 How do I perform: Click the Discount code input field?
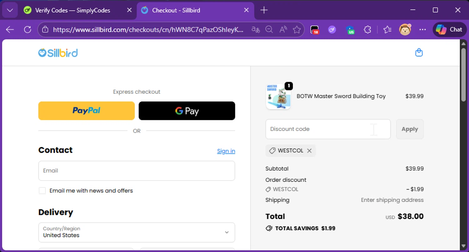coord(328,129)
